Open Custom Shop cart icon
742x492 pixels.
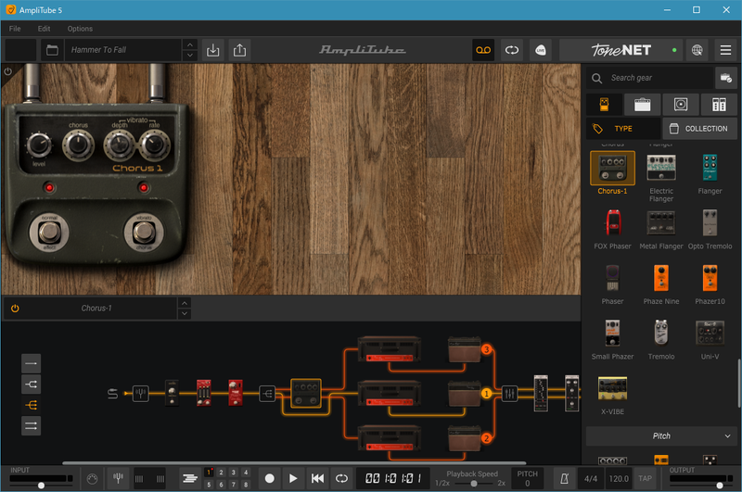coord(725,78)
